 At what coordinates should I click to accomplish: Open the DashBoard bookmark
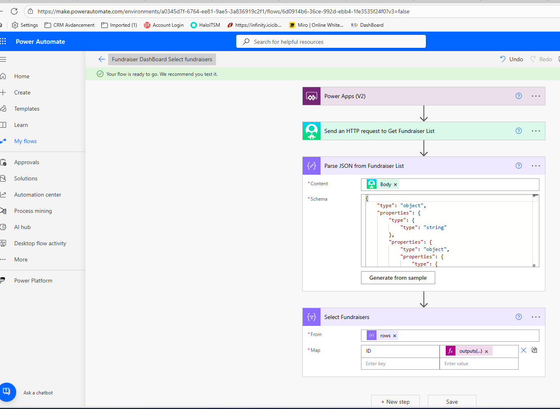click(x=368, y=25)
